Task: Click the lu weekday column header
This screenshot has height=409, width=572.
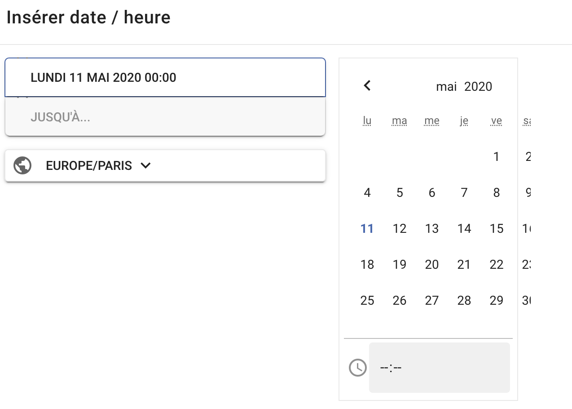Action: point(367,120)
